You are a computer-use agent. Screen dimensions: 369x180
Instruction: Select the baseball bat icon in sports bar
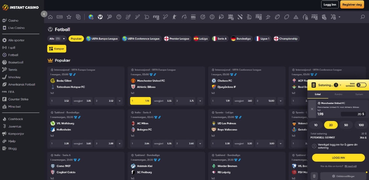137,17
